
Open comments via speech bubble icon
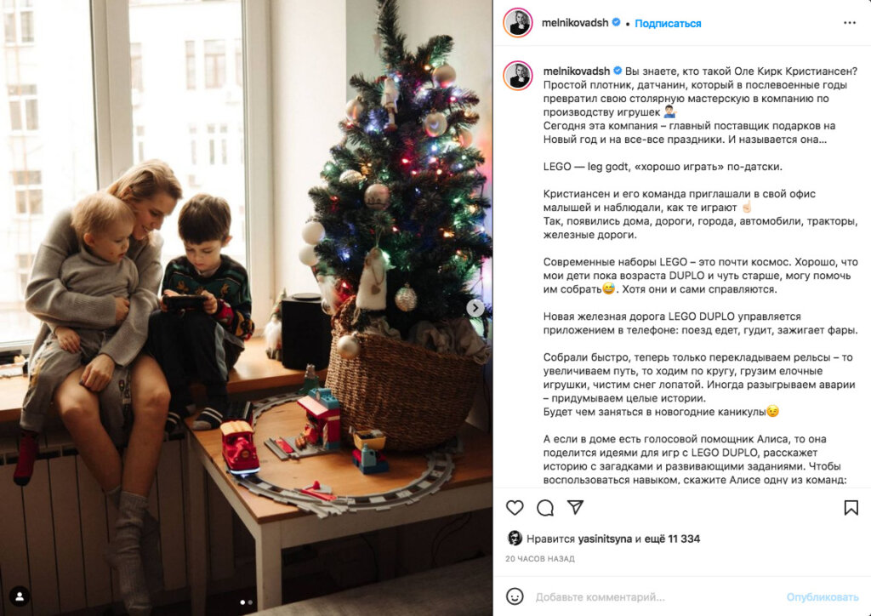[545, 508]
